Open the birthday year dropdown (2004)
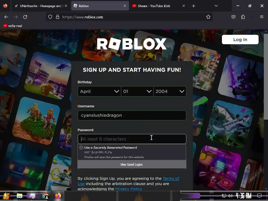 [170, 91]
